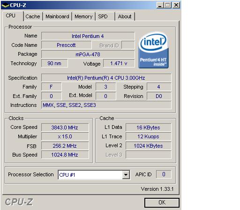Click the APIC ID label

(143, 174)
